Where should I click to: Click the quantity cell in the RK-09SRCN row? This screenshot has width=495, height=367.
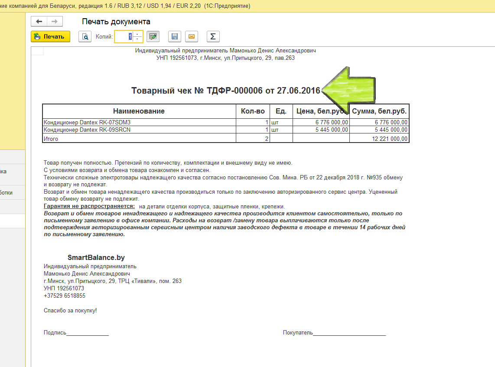253,130
